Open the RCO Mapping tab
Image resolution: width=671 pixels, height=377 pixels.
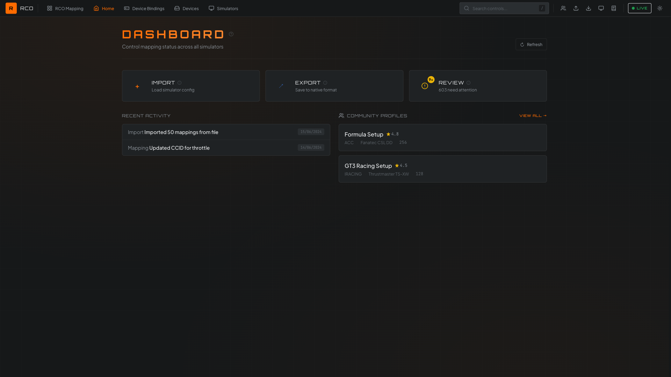click(65, 8)
